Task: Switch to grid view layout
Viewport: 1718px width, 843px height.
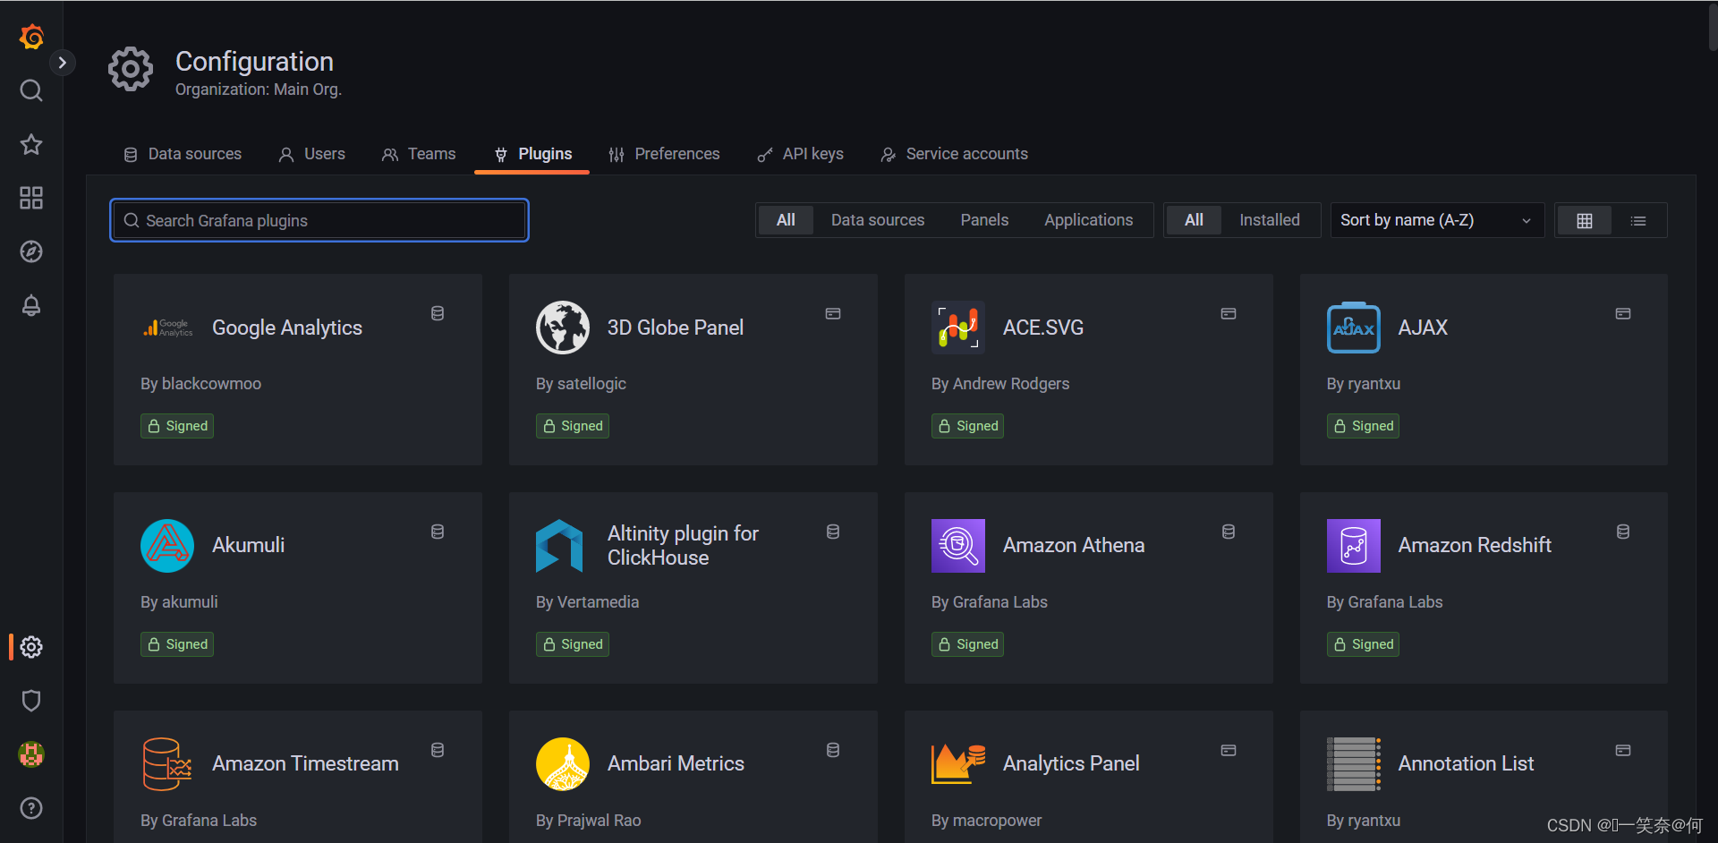Action: point(1584,221)
